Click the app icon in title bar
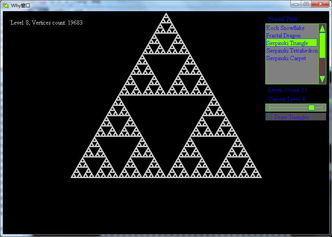The width and height of the screenshot is (332, 237). (x=6, y=6)
